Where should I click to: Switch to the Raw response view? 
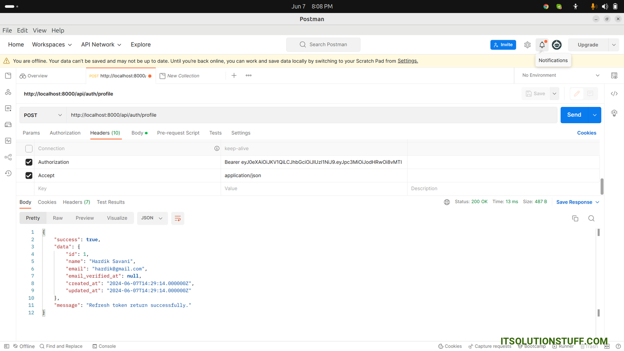58,218
